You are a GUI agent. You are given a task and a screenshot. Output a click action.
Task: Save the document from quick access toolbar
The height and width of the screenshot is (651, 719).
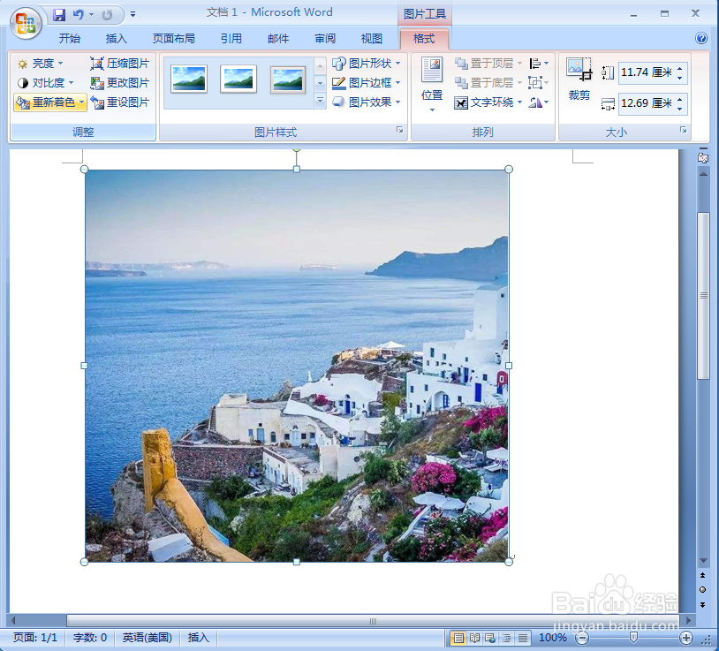pos(59,15)
